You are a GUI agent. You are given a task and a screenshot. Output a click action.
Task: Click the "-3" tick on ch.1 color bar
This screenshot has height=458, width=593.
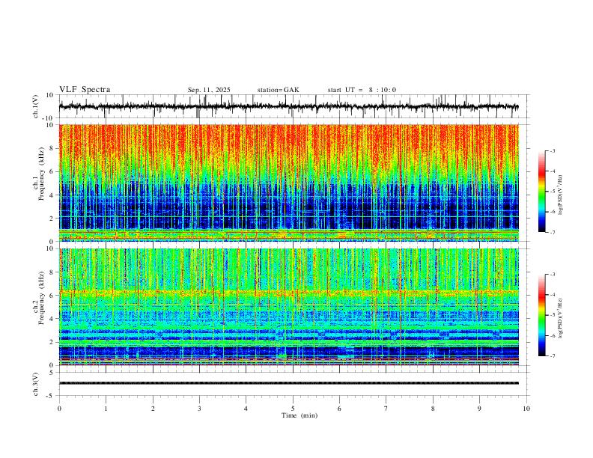pos(553,150)
